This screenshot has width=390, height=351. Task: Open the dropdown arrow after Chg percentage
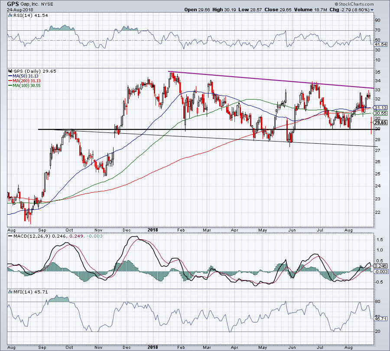click(x=372, y=10)
